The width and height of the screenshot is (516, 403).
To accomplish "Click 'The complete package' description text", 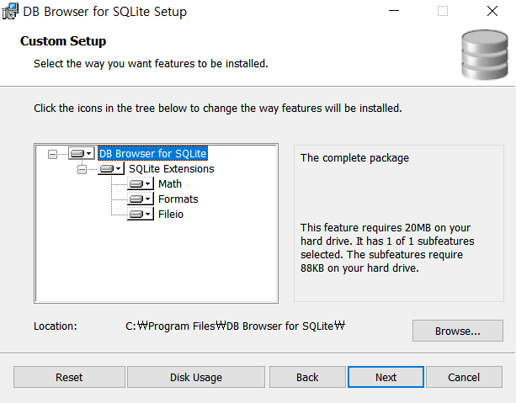I will 354,158.
